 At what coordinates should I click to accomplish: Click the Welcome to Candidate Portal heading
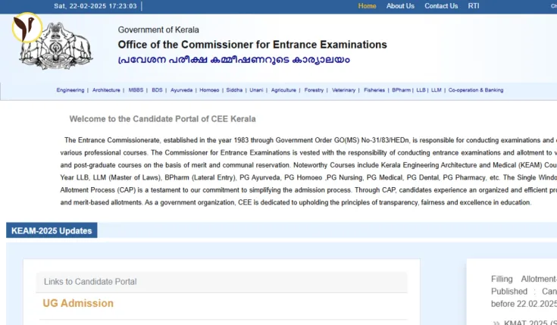[x=162, y=119]
